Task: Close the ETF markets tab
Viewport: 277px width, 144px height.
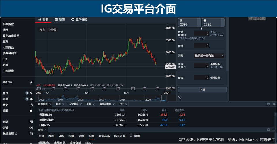Action: pyautogui.click(x=126, y=104)
